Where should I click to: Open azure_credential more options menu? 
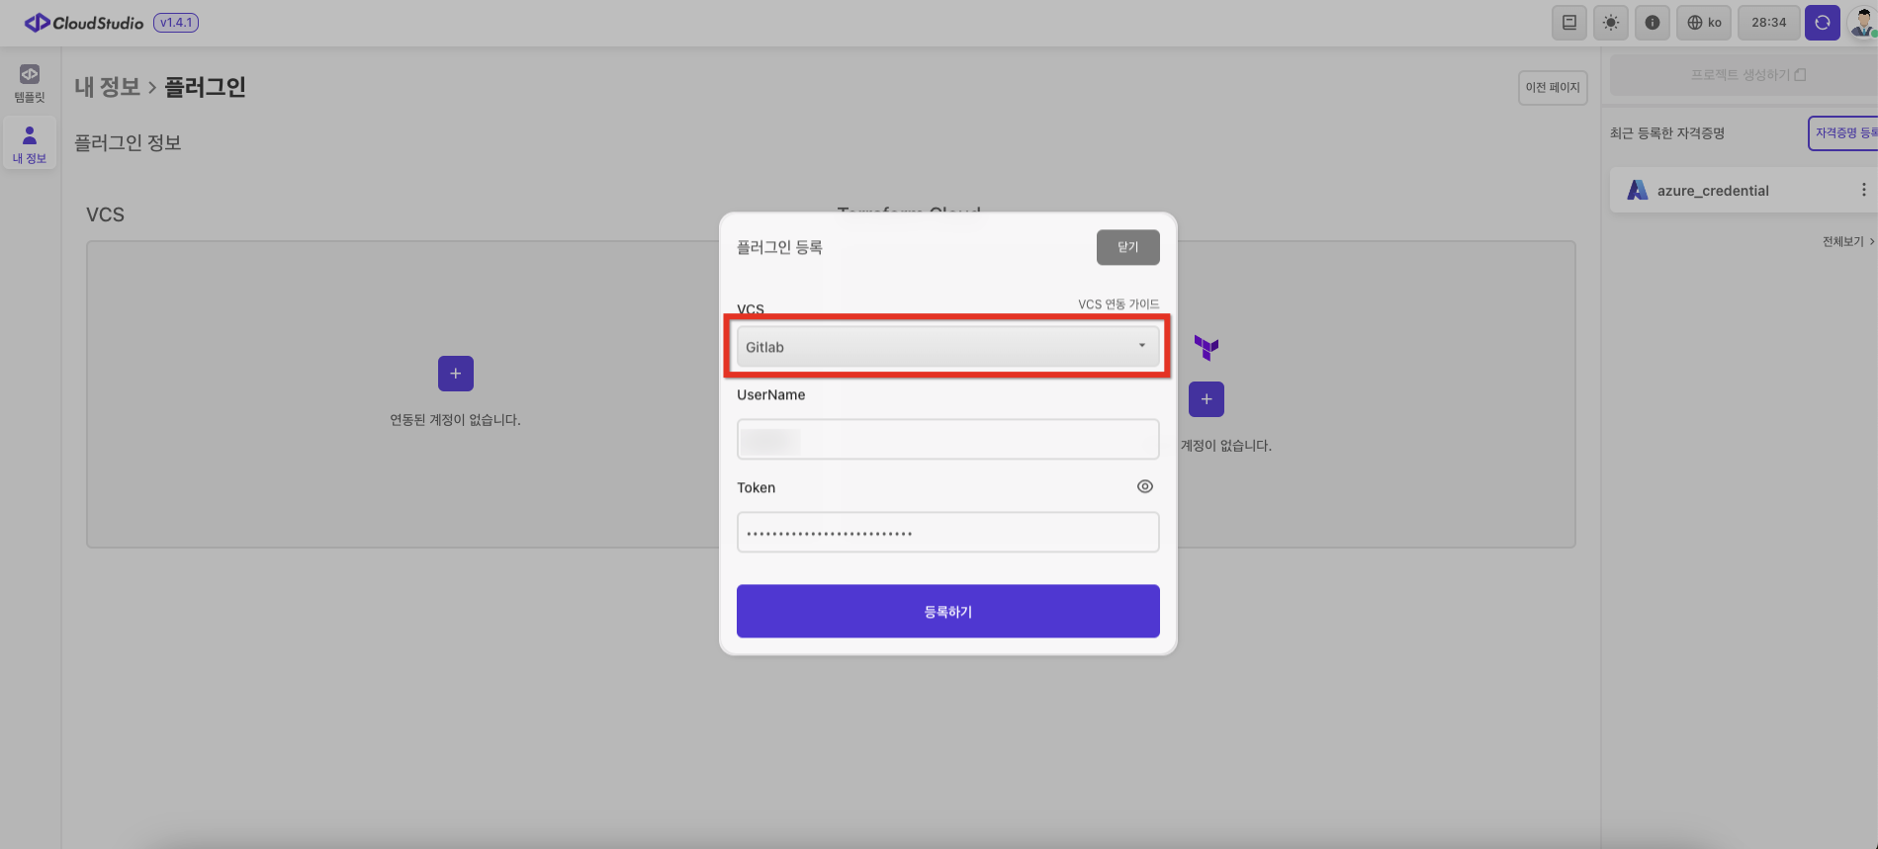(1863, 190)
